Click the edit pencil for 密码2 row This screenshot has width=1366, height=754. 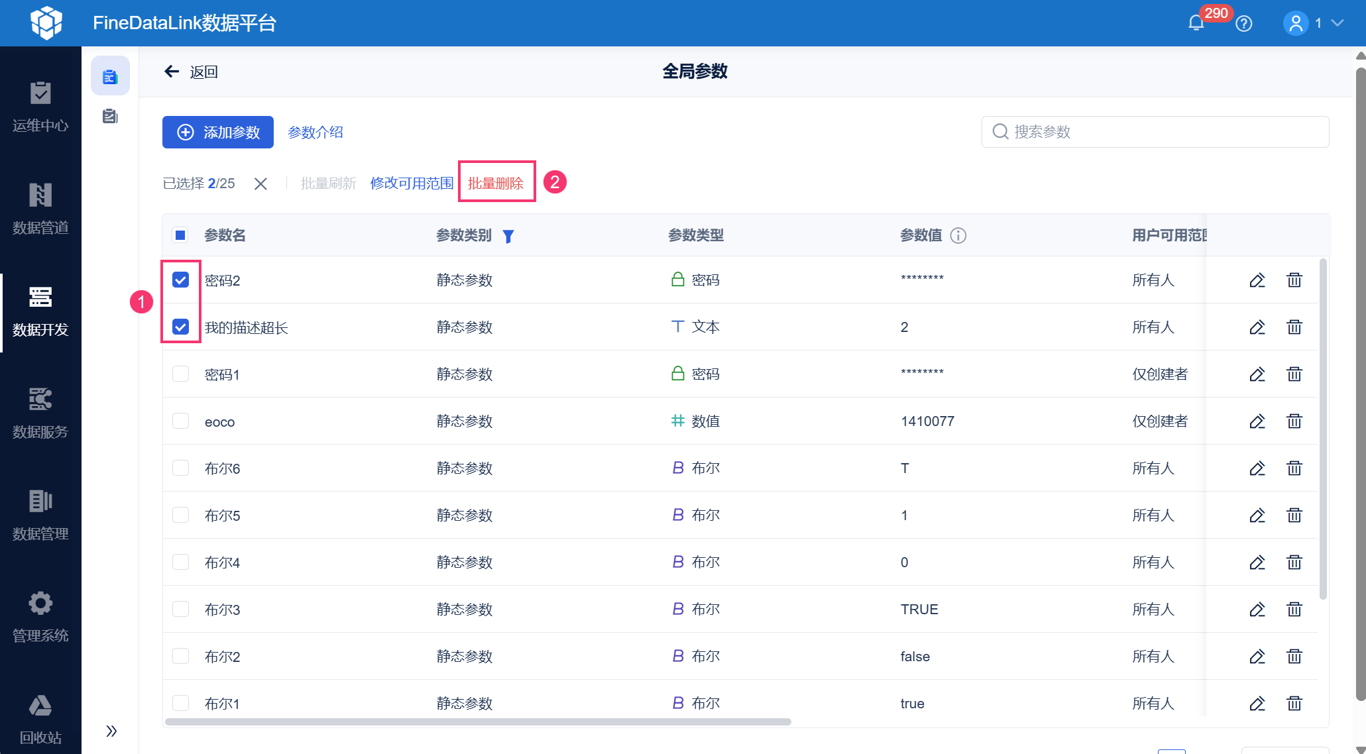[1257, 280]
